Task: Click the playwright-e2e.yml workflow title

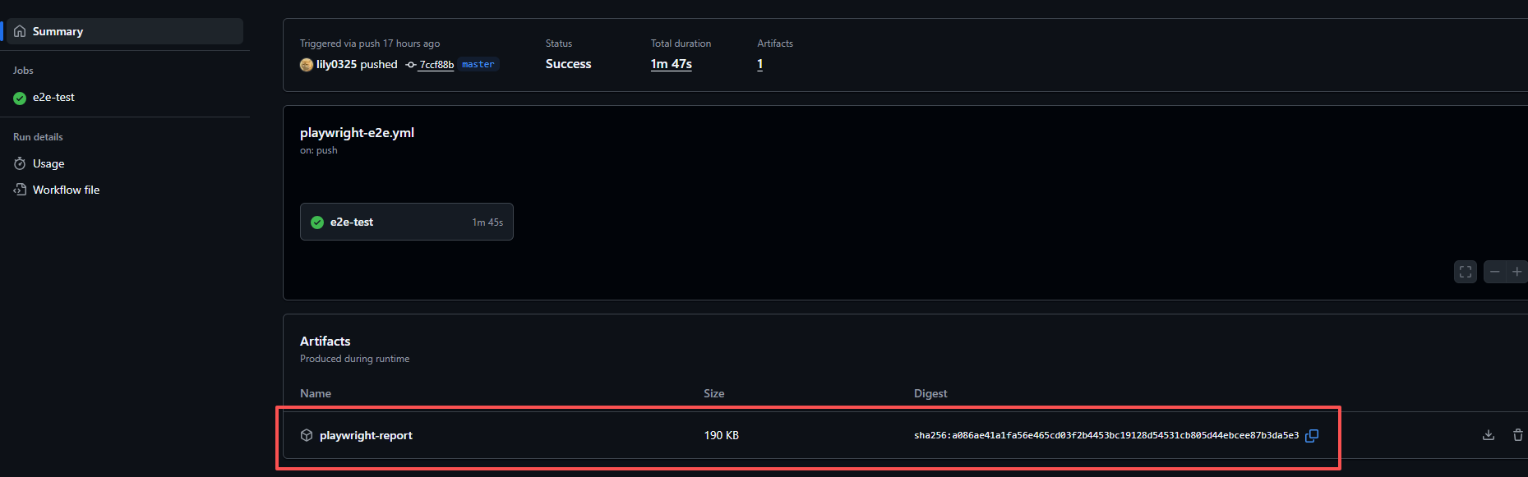Action: 357,133
